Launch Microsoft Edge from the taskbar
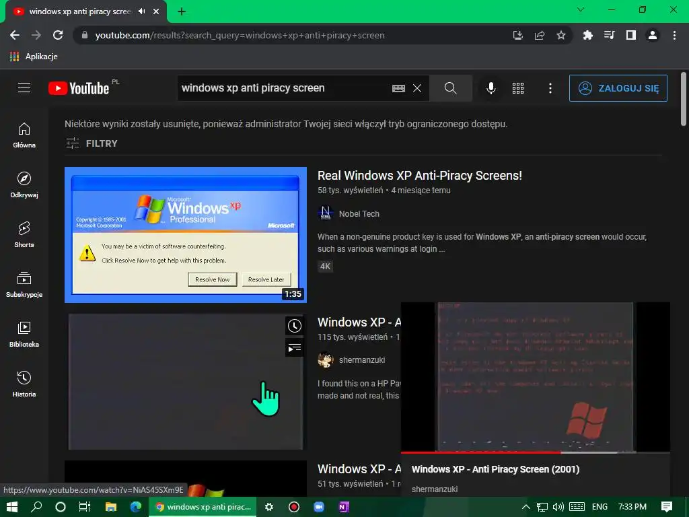The width and height of the screenshot is (689, 517). (x=136, y=507)
